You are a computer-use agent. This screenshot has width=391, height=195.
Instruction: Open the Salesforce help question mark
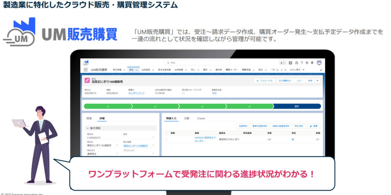pos(302,63)
